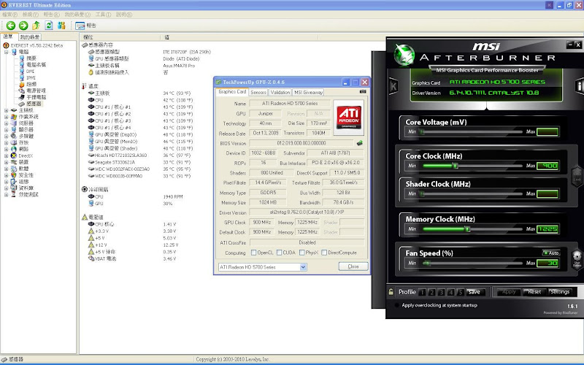Click the 手提電腦 laptop item in tree

(x=36, y=97)
